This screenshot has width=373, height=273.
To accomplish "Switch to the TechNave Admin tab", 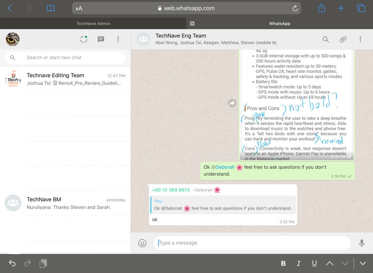I will (x=93, y=23).
